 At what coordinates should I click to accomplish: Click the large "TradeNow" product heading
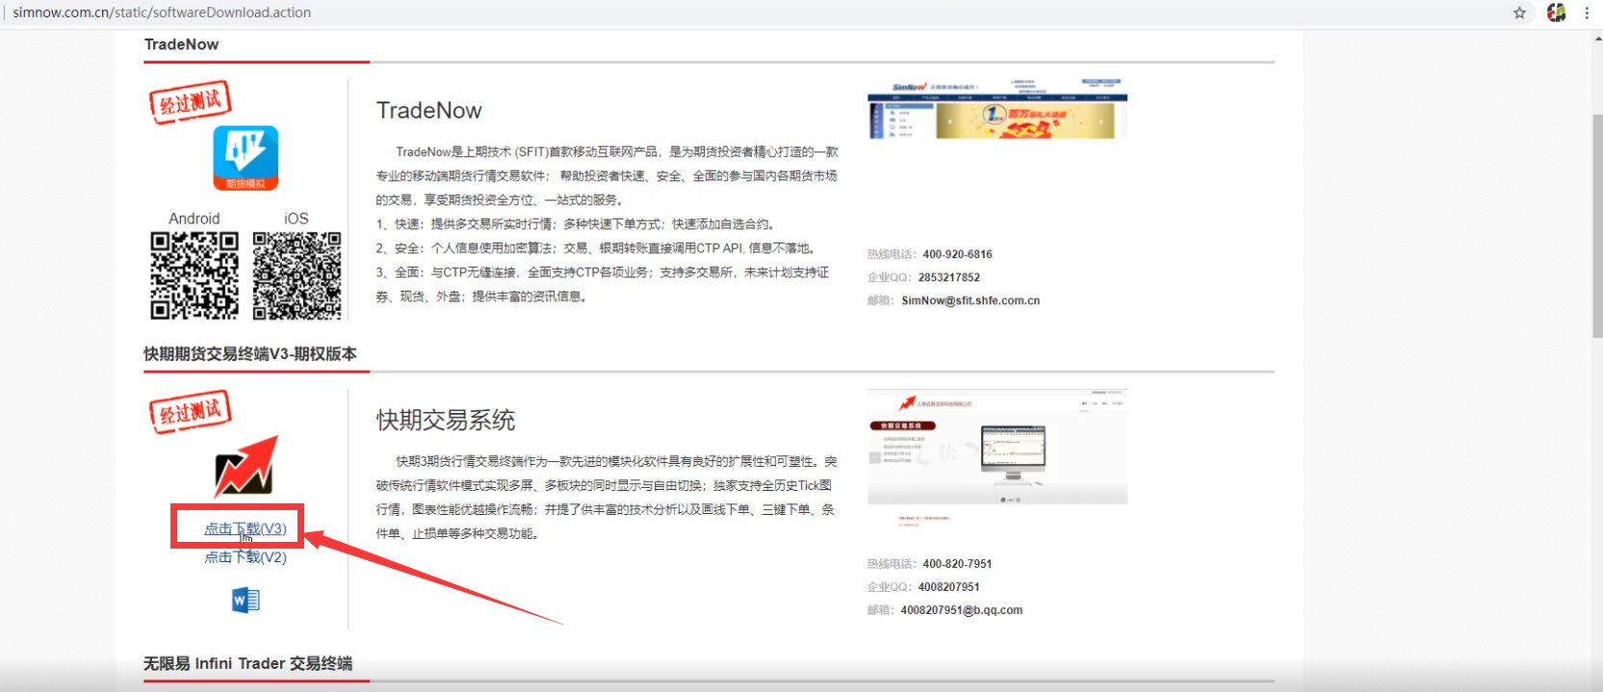pyautogui.click(x=428, y=111)
